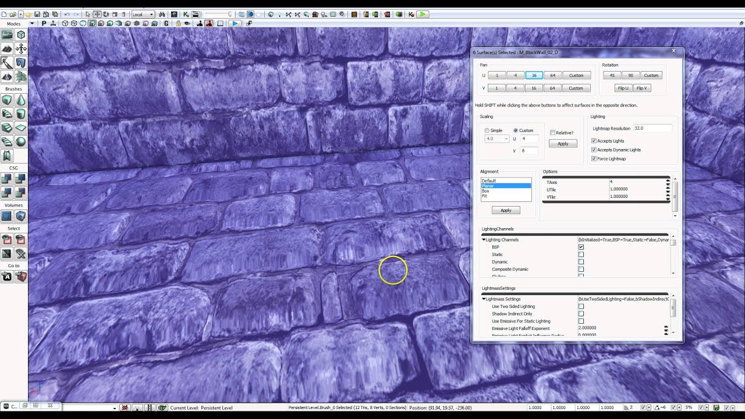
Task: Select Terrain editing mode icon
Action: point(7,49)
